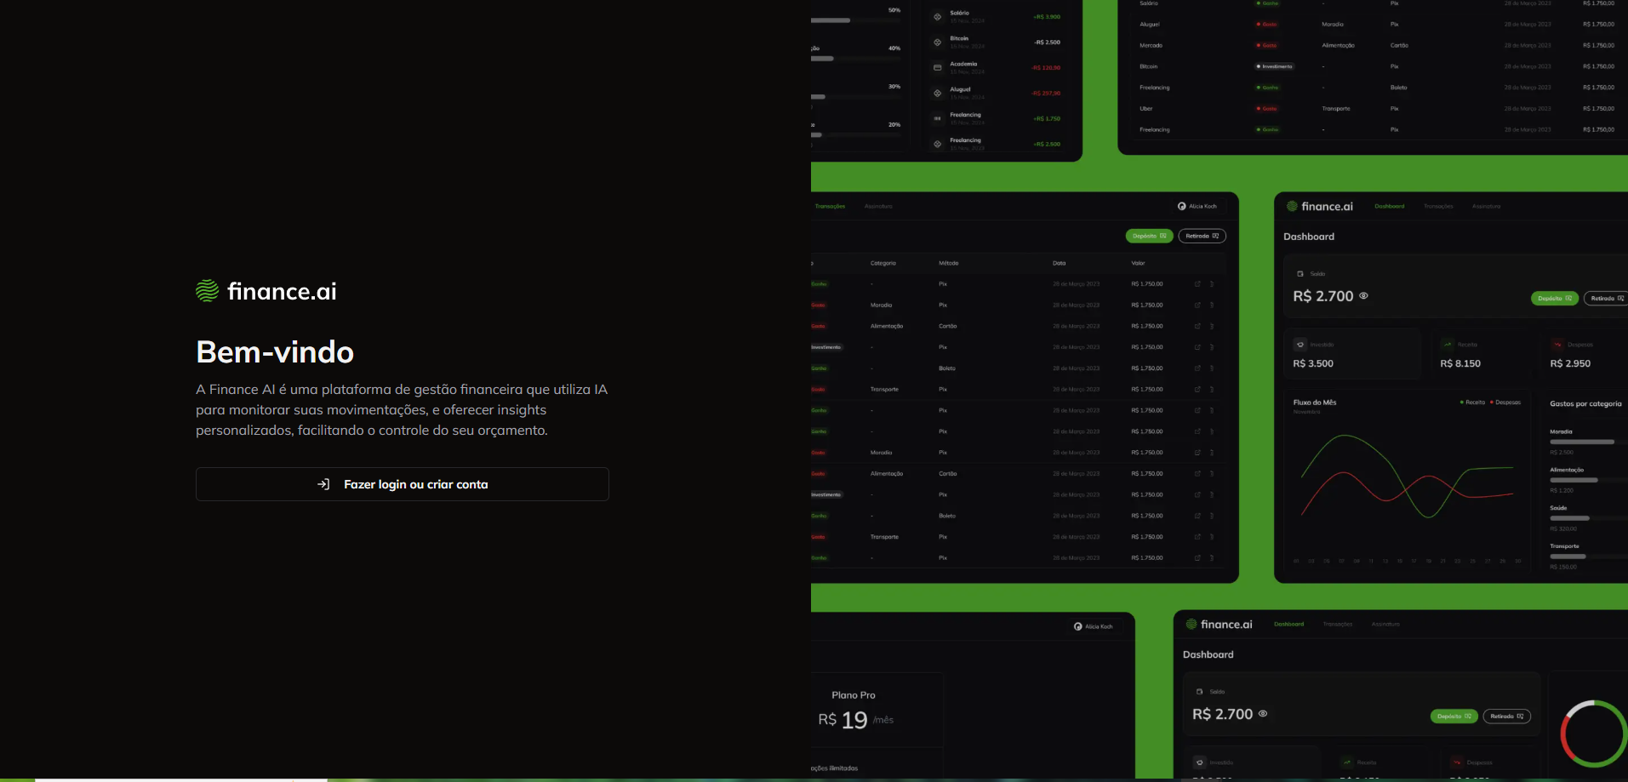Click the Alicia Koch avatar above the Plano Pro card
This screenshot has height=782, width=1628.
pyautogui.click(x=1078, y=626)
